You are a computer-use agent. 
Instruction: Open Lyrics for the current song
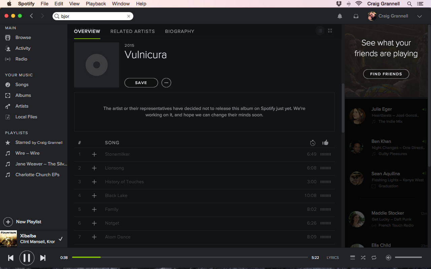click(x=333, y=258)
